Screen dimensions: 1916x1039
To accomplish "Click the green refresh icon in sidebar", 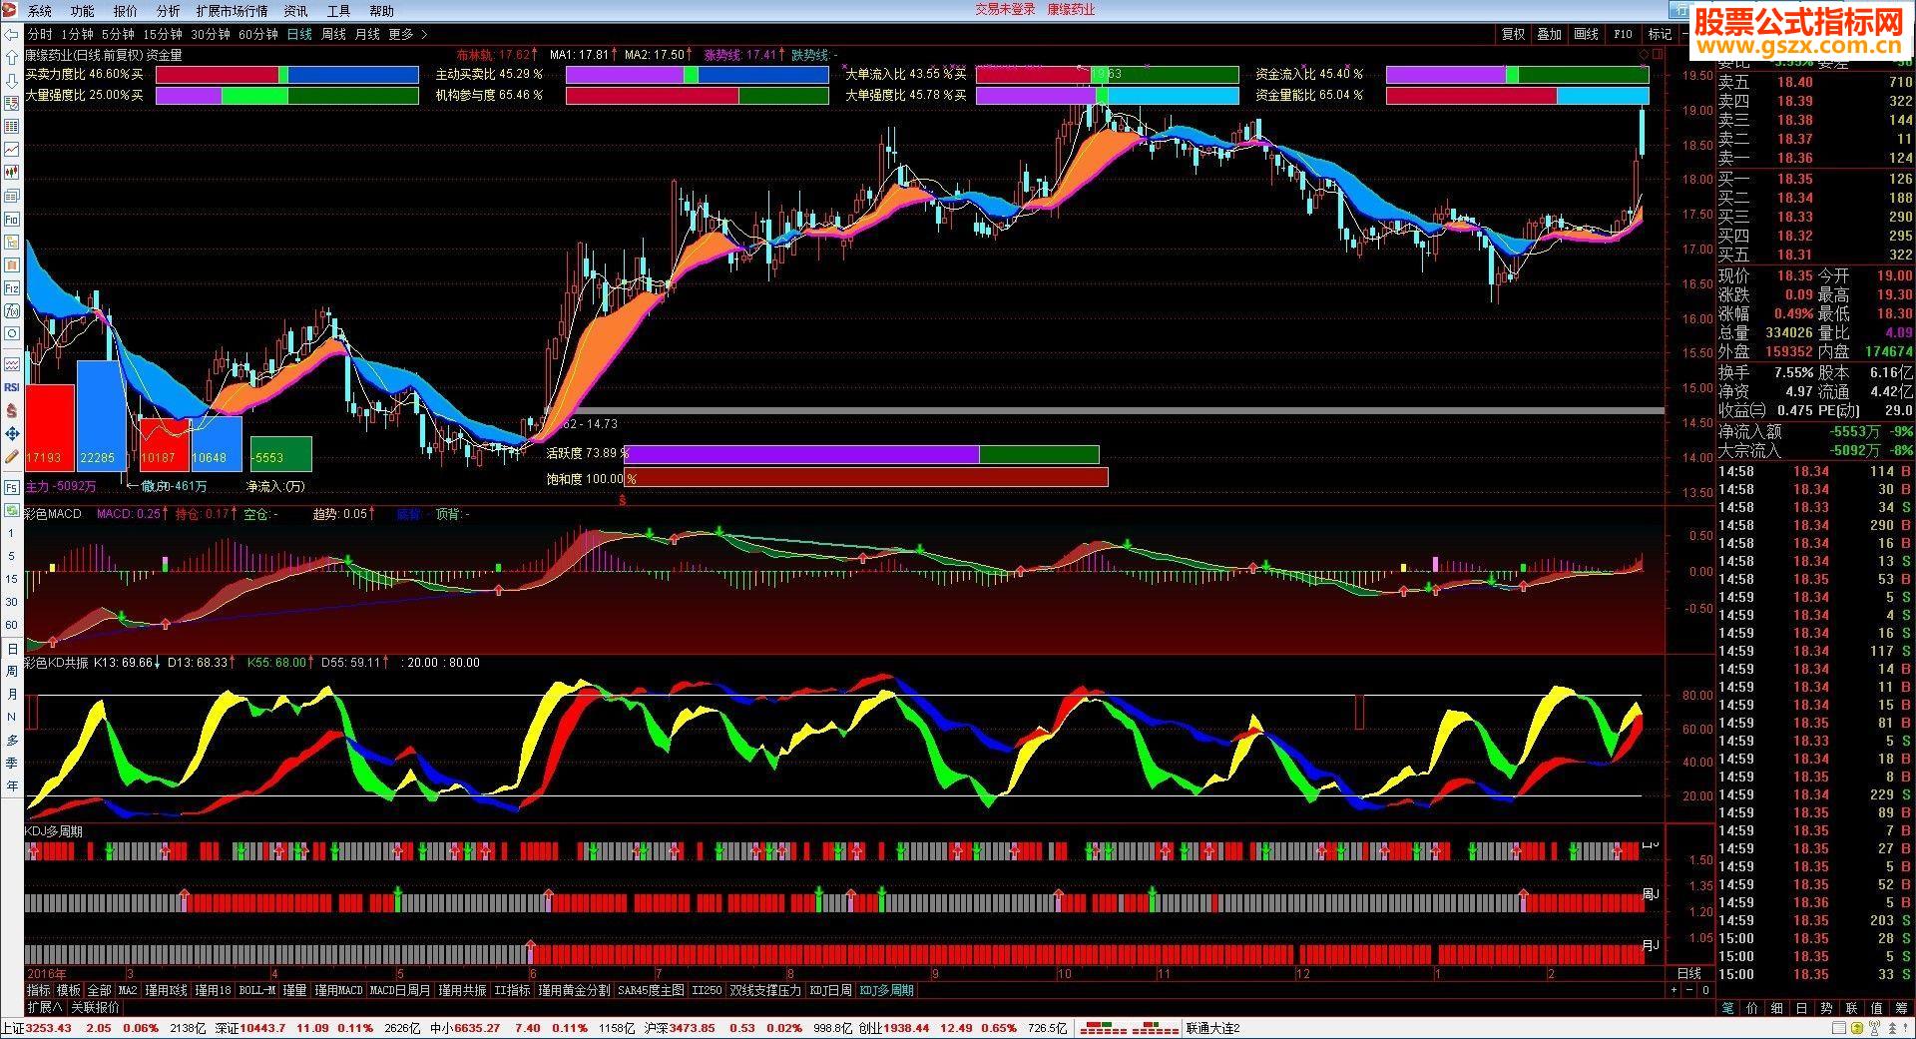I will (11, 510).
